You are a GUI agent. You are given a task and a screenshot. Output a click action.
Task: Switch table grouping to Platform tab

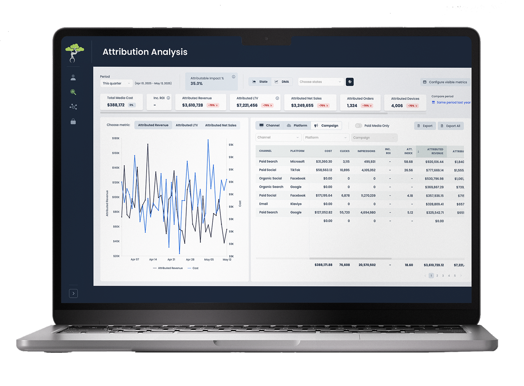pyautogui.click(x=297, y=125)
